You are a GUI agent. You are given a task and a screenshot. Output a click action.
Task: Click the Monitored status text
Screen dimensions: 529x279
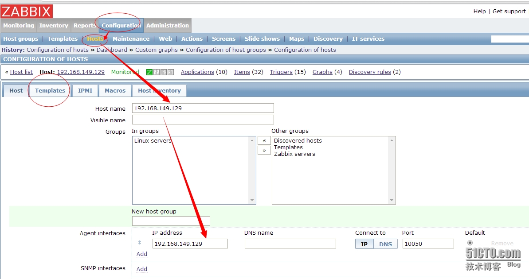(125, 72)
